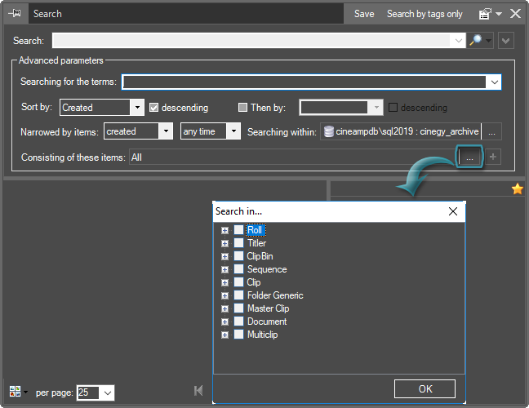Check the Clip checkbox
This screenshot has height=408, width=529.
tap(238, 282)
